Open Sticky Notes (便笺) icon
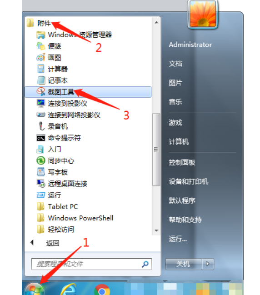260x295 pixels. tap(41, 46)
